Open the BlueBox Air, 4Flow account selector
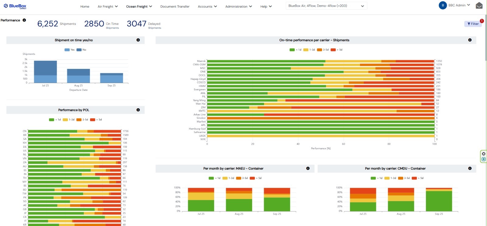The width and height of the screenshot is (487, 226). [x=326, y=6]
